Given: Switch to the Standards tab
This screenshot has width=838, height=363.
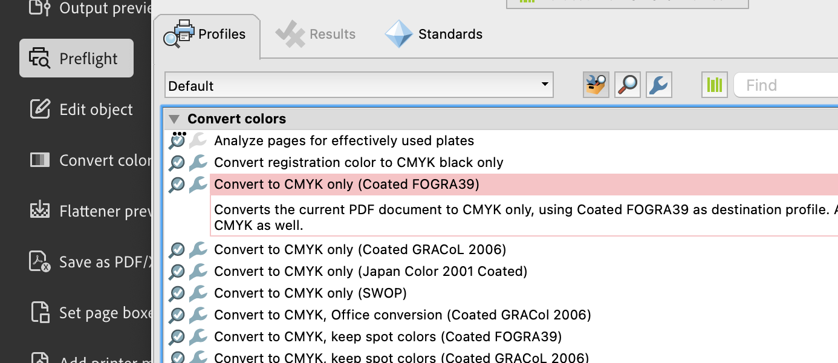Looking at the screenshot, I should coord(434,34).
